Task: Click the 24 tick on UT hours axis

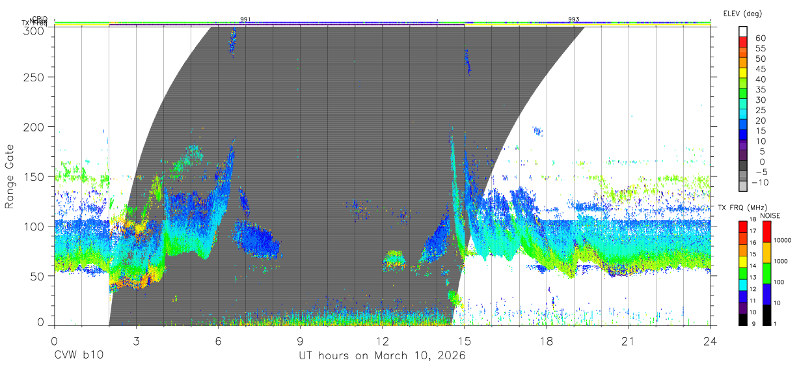Action: (710, 341)
